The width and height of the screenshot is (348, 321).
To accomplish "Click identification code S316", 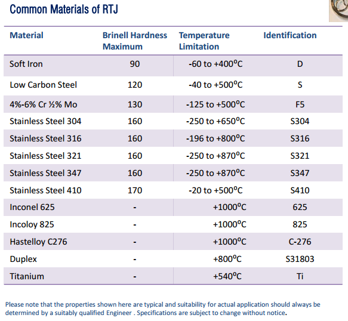I will point(300,138).
